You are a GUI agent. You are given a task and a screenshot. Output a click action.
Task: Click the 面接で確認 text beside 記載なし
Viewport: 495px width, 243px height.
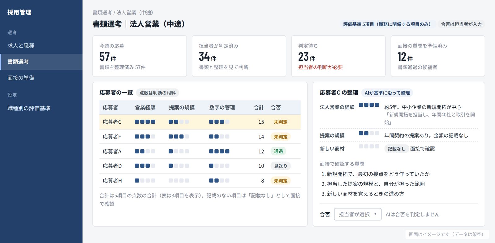[422, 149]
